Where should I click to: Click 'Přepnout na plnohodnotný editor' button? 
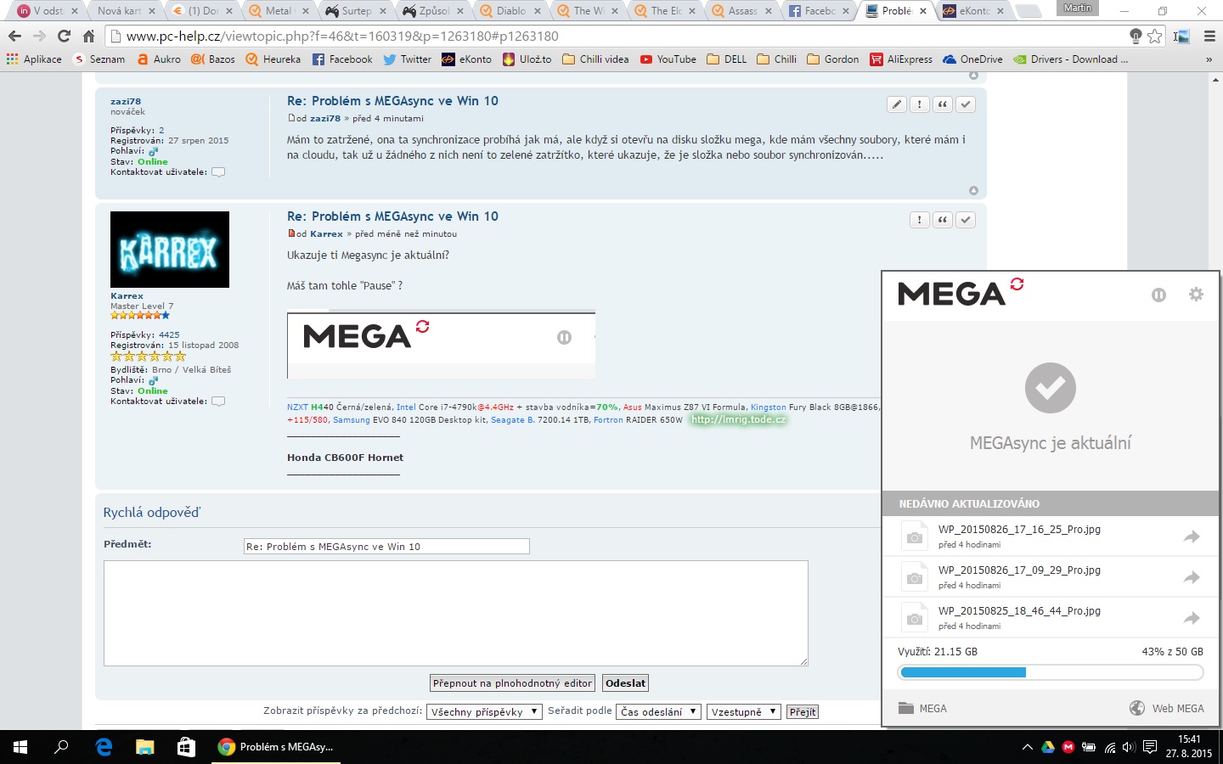coord(512,683)
